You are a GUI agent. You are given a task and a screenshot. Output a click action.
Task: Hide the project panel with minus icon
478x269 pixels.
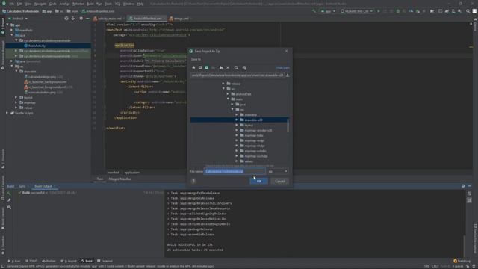(87, 19)
